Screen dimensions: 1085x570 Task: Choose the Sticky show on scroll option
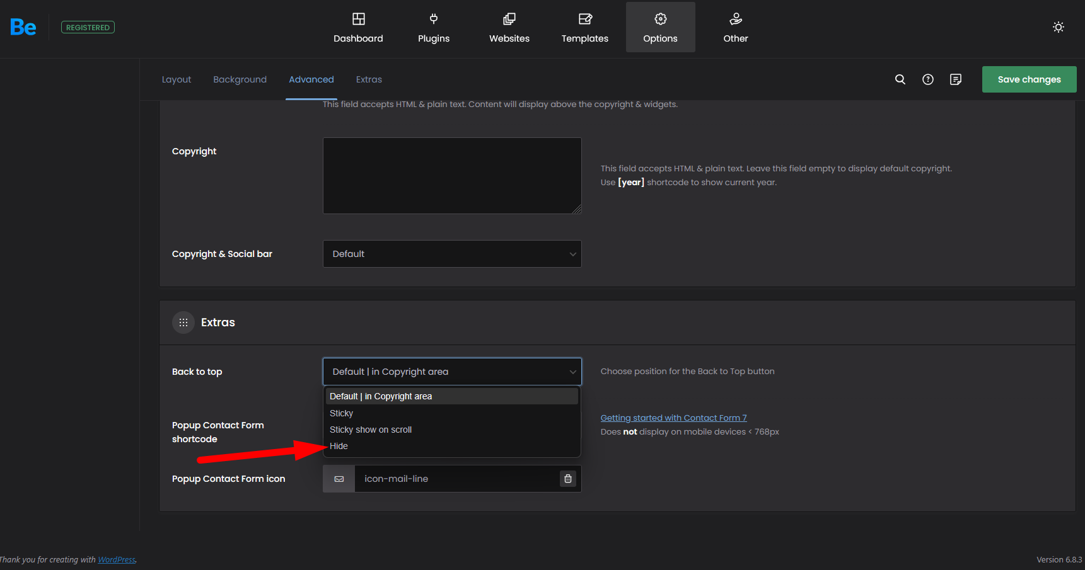coord(371,430)
